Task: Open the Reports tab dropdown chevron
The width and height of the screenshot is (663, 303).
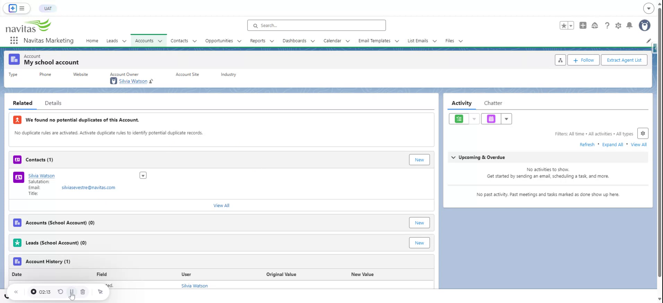Action: [x=272, y=41]
